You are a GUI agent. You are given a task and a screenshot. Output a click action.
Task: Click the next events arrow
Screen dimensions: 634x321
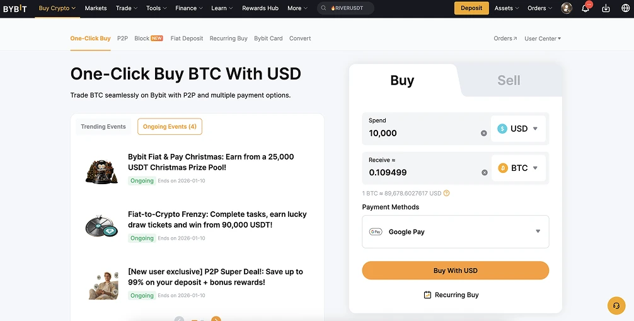[216, 319]
